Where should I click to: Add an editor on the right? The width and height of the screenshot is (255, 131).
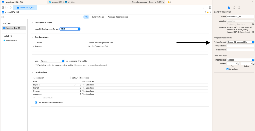coord(210,7)
